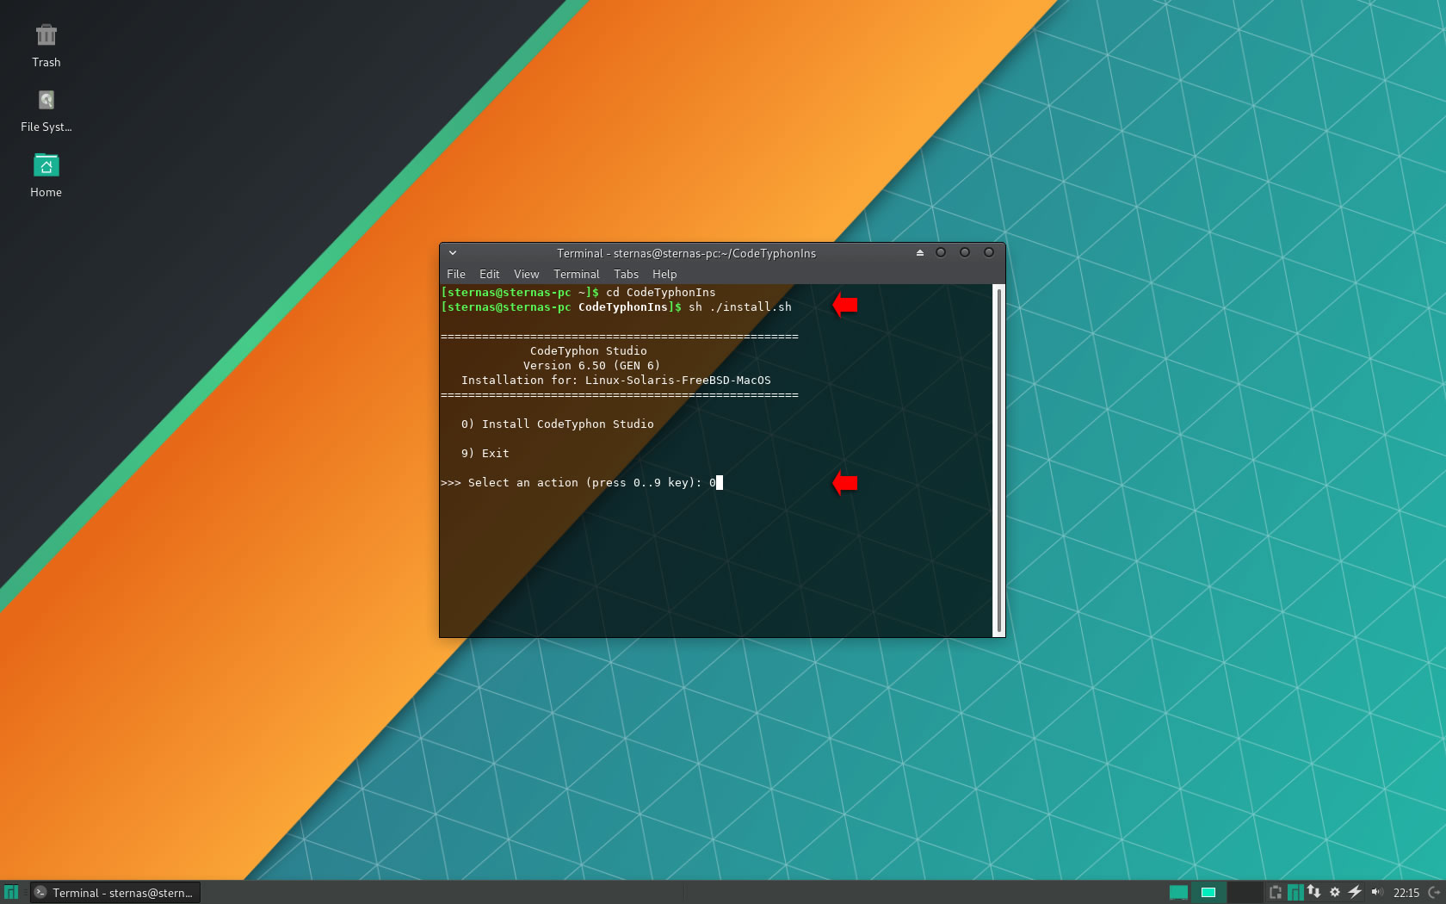
Task: Open the Help menu in Terminal
Action: click(x=664, y=274)
